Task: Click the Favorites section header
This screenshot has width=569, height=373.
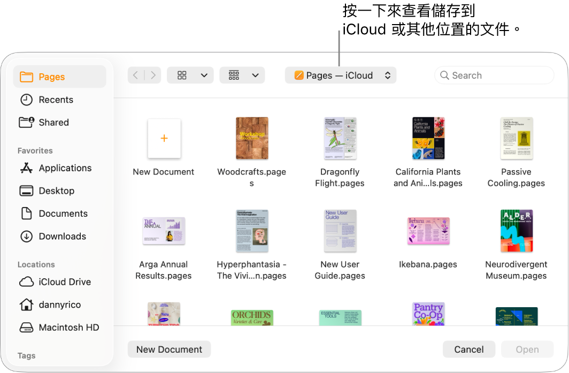Action: coord(35,150)
